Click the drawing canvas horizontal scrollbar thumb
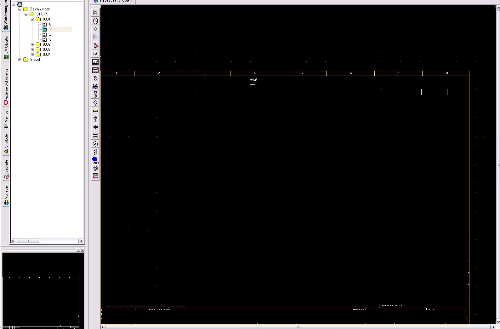This screenshot has height=329, width=500. (298, 327)
